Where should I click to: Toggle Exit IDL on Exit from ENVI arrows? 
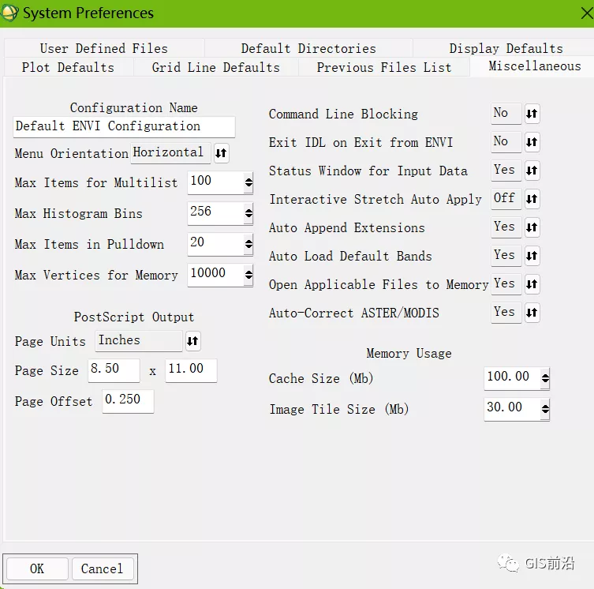532,142
